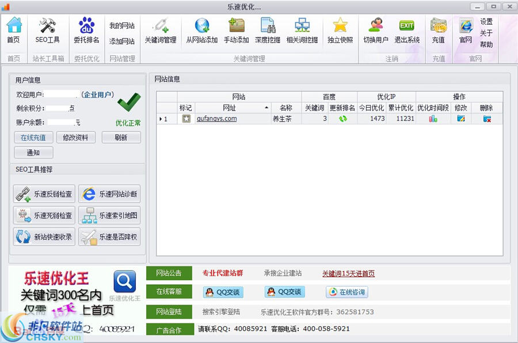
Task: Launch 乐速是否降权 tool
Action: point(109,237)
